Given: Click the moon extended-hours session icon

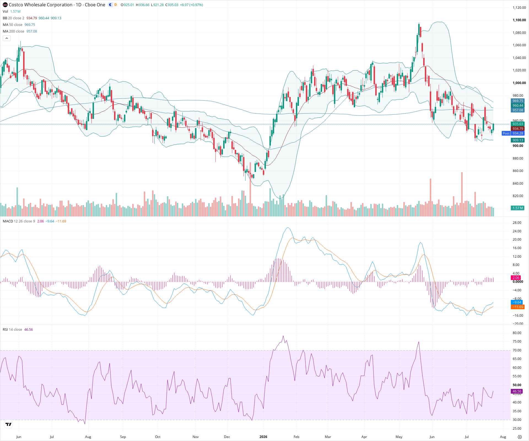Looking at the screenshot, I should coord(110,5).
